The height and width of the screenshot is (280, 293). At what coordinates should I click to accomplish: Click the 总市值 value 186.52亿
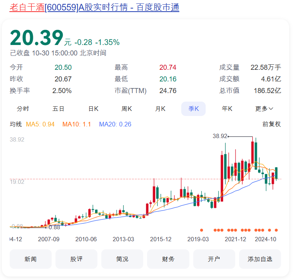(267, 91)
